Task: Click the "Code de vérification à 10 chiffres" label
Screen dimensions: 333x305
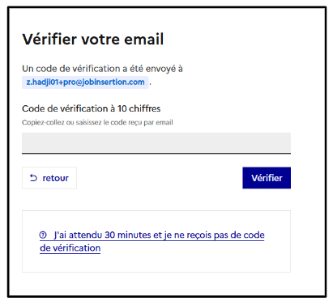Action: pyautogui.click(x=92, y=108)
